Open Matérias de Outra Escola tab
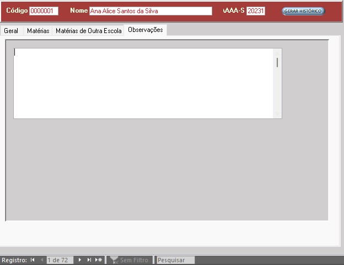The width and height of the screenshot is (344, 265). click(x=88, y=31)
